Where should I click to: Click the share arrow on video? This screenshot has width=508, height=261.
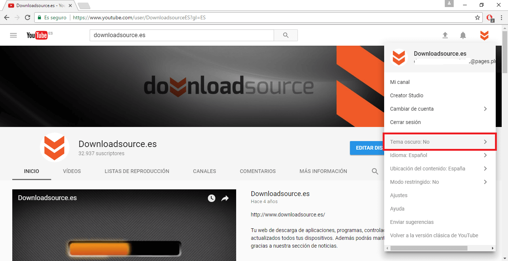[x=225, y=198]
